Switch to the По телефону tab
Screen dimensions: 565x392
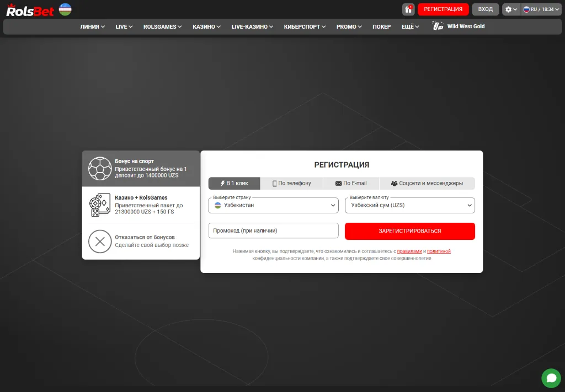tap(291, 183)
